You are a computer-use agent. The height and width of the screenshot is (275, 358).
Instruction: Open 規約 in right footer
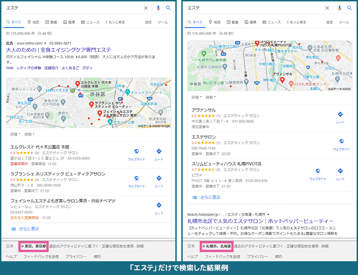[278, 257]
